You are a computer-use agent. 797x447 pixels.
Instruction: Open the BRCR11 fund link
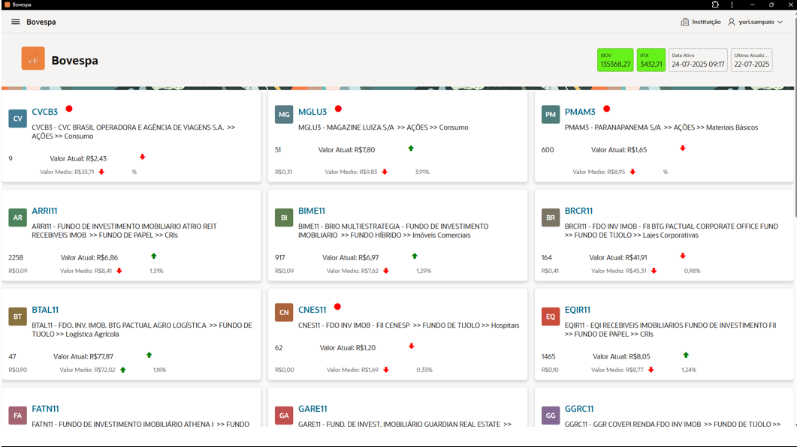(x=578, y=211)
